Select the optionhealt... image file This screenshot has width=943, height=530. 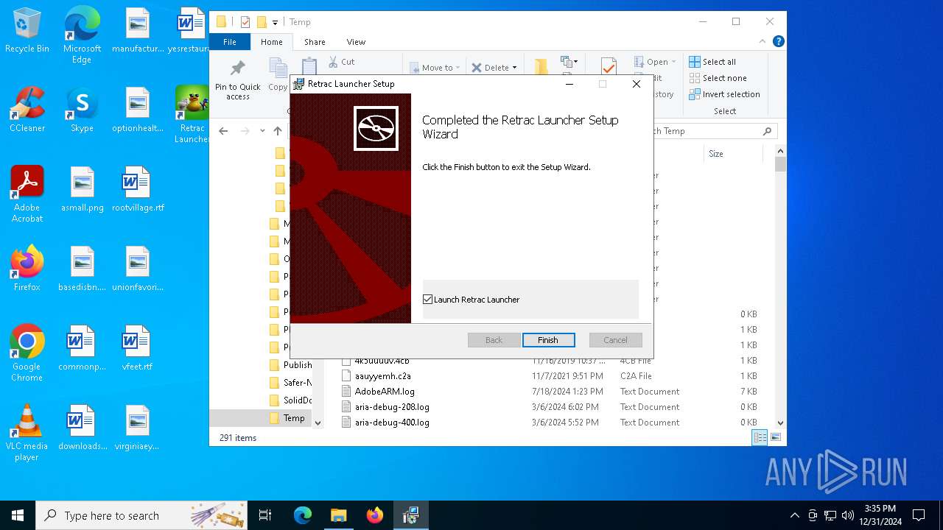point(138,110)
